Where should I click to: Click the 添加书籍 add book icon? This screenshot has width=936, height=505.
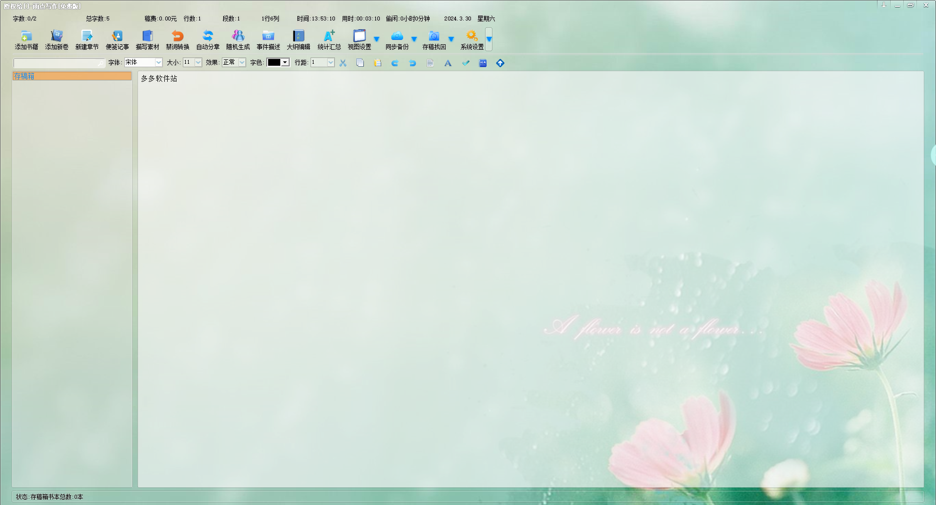pyautogui.click(x=26, y=36)
